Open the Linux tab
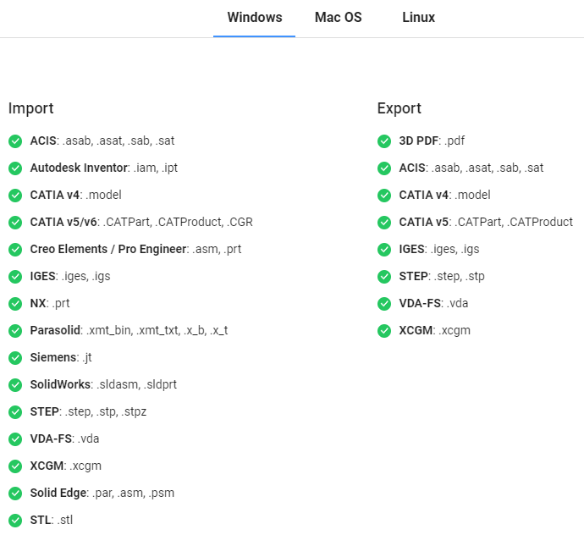584x535 pixels. tap(418, 18)
